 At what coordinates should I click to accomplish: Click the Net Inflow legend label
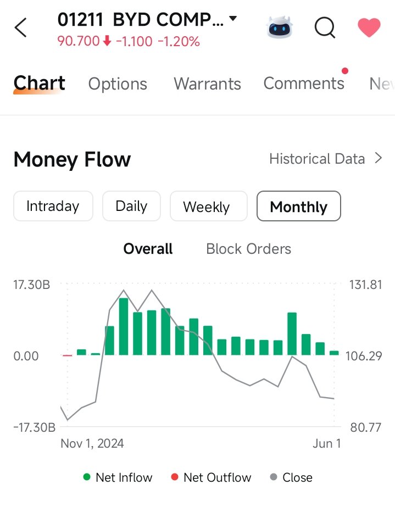tap(124, 478)
